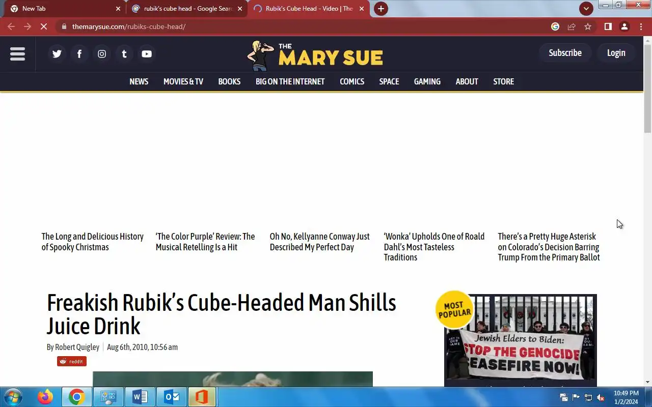Open the Control Panel taskbar icon
The width and height of the screenshot is (652, 407).
(108, 397)
